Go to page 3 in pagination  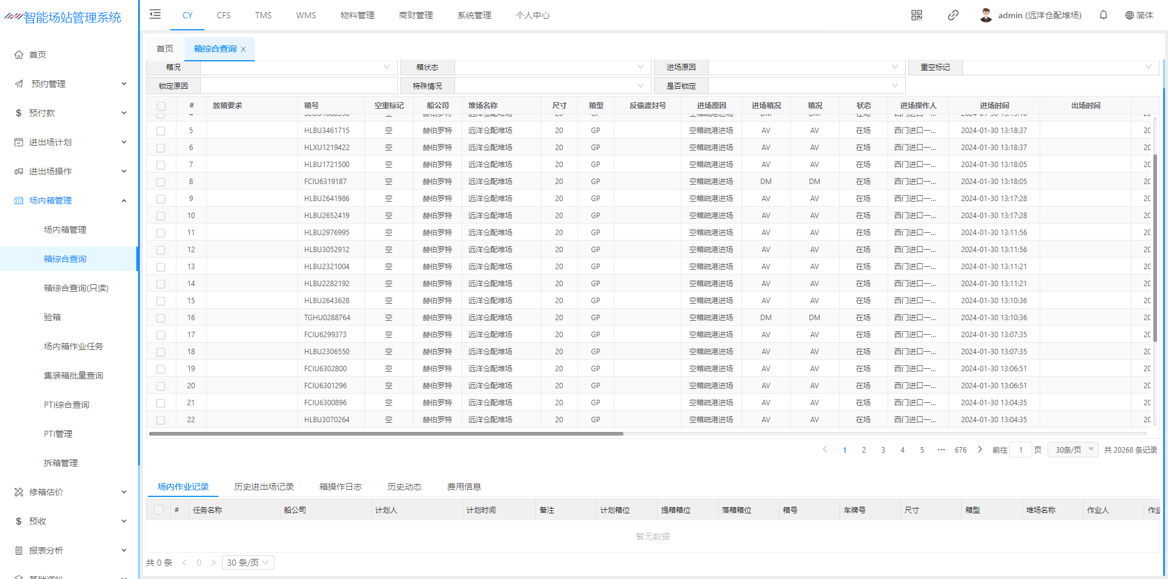[883, 450]
